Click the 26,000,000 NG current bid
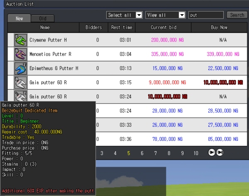Screen dimensions: 249x196 click(167, 125)
